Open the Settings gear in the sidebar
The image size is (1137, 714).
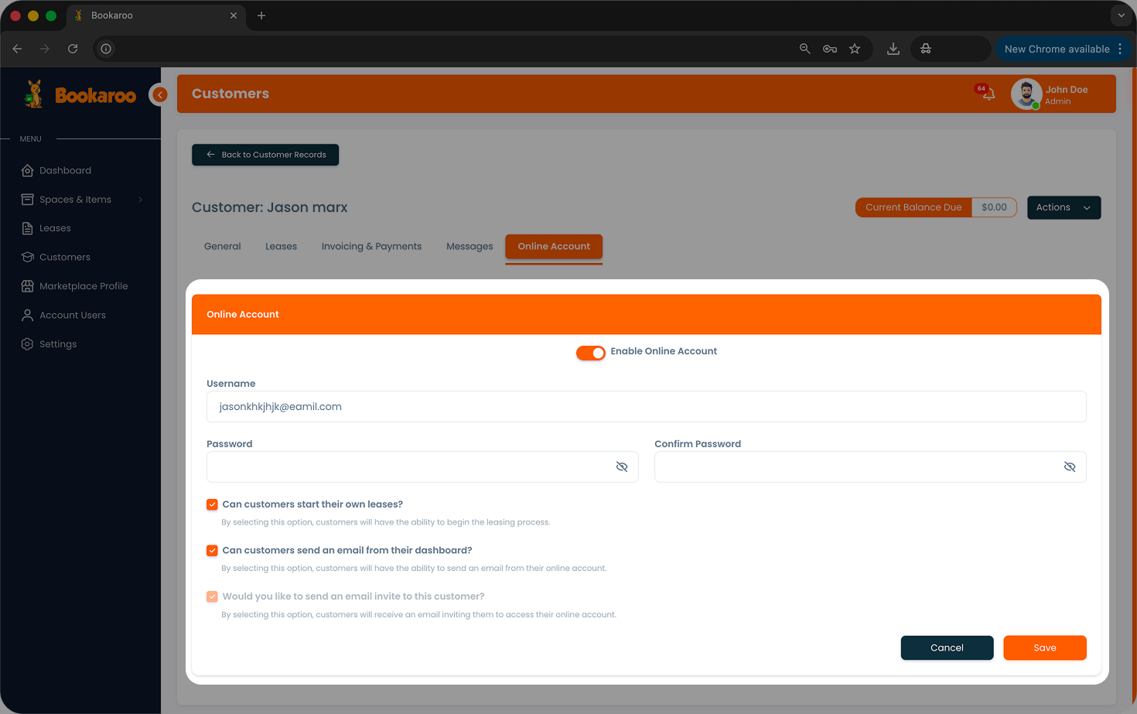tap(27, 343)
